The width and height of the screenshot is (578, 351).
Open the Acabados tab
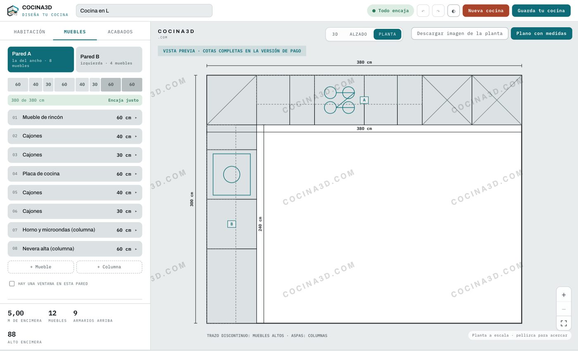(120, 32)
